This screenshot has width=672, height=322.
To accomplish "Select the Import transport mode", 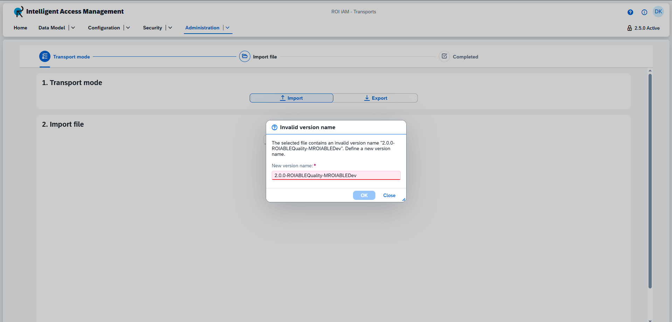I will pos(291,98).
